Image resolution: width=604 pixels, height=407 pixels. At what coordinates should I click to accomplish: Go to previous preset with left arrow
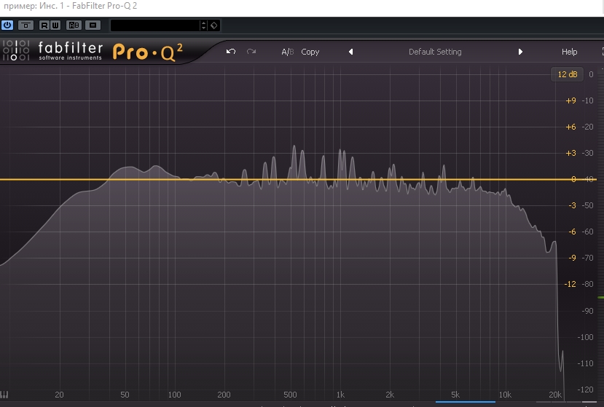pos(350,52)
